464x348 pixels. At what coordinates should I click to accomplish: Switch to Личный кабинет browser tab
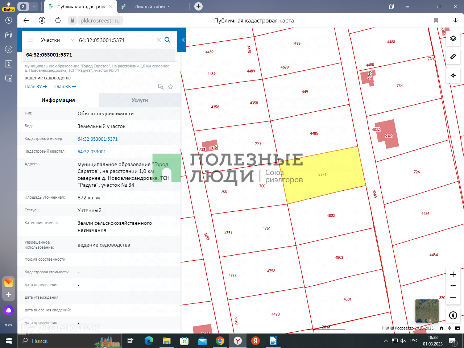click(x=153, y=7)
